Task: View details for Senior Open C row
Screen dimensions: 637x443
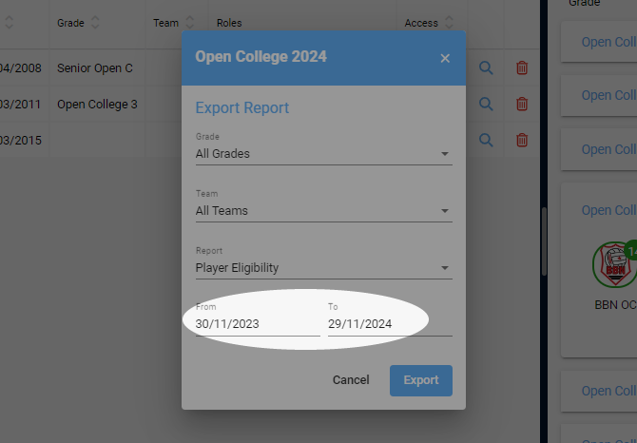Action: (486, 67)
